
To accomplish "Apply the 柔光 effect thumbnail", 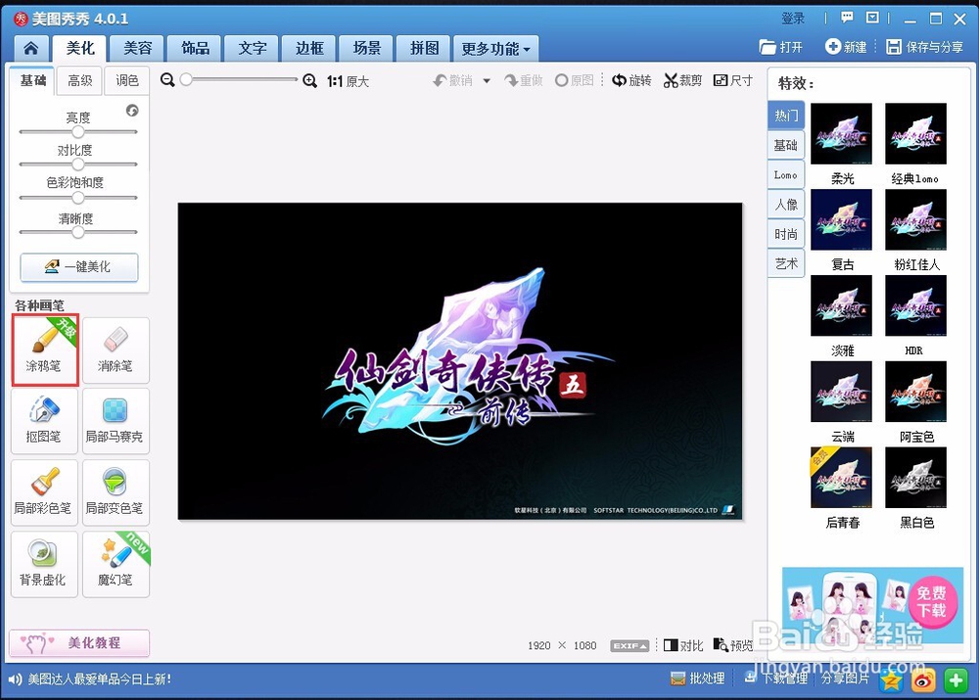I will [x=841, y=133].
